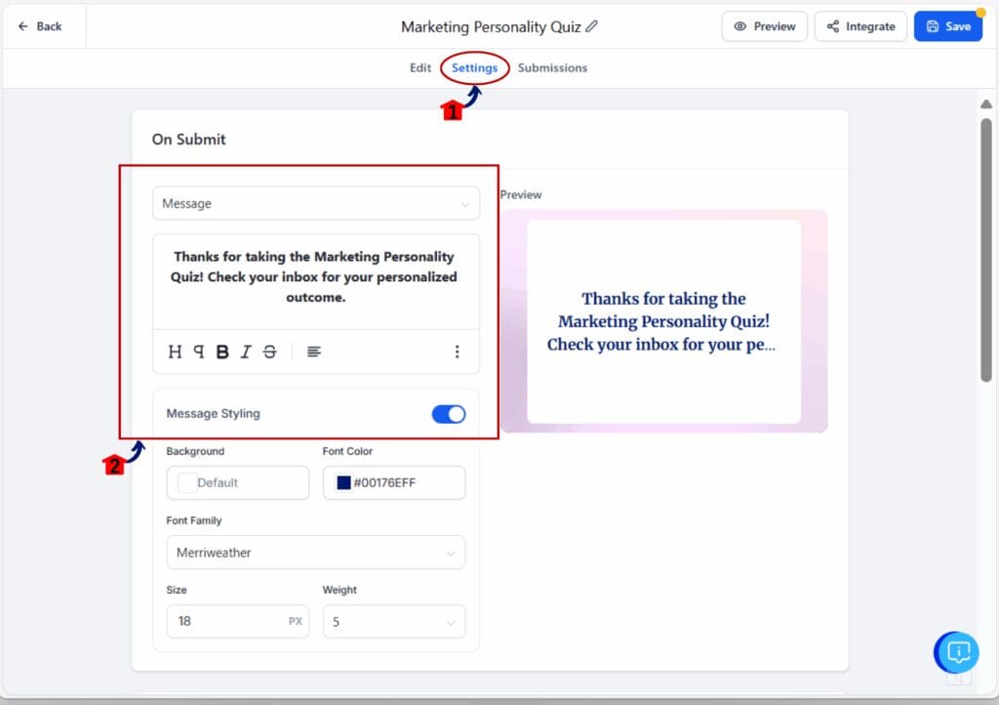Open the Font Family dropdown showing Merriweather
Image resolution: width=999 pixels, height=705 pixels.
tap(315, 552)
